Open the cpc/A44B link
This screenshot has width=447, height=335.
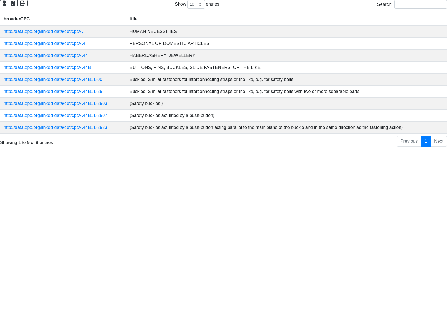point(47,68)
